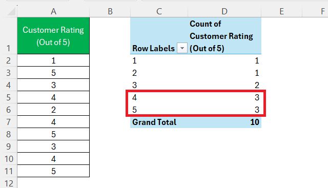Select row 7 header

tap(8, 122)
